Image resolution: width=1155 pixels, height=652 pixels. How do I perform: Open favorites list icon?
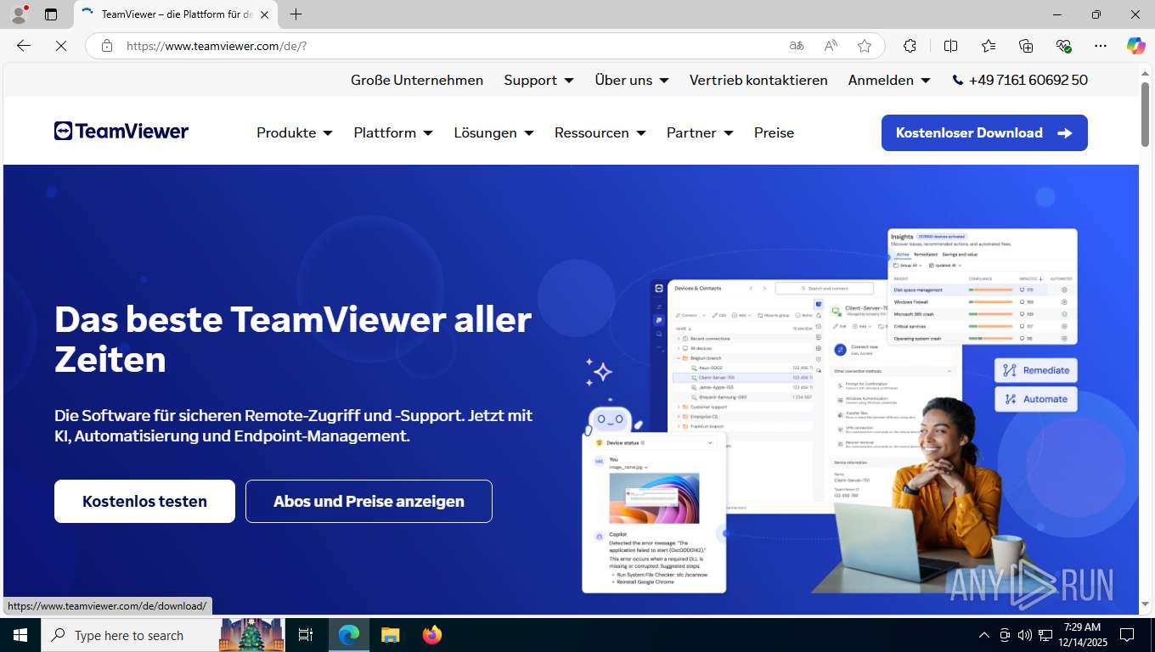989,46
